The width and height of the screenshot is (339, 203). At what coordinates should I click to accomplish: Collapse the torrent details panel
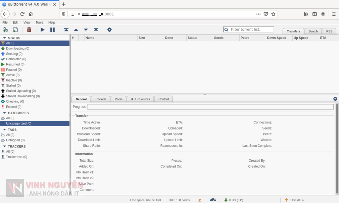coord(335,98)
